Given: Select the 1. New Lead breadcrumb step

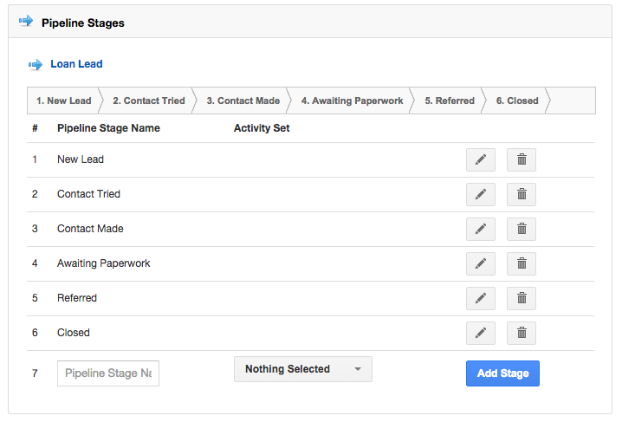Looking at the screenshot, I should tap(63, 101).
